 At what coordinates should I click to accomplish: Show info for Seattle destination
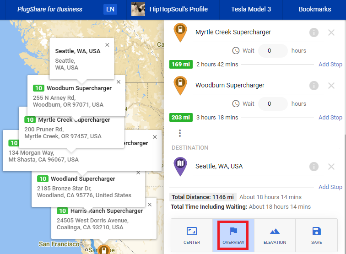[314, 167]
